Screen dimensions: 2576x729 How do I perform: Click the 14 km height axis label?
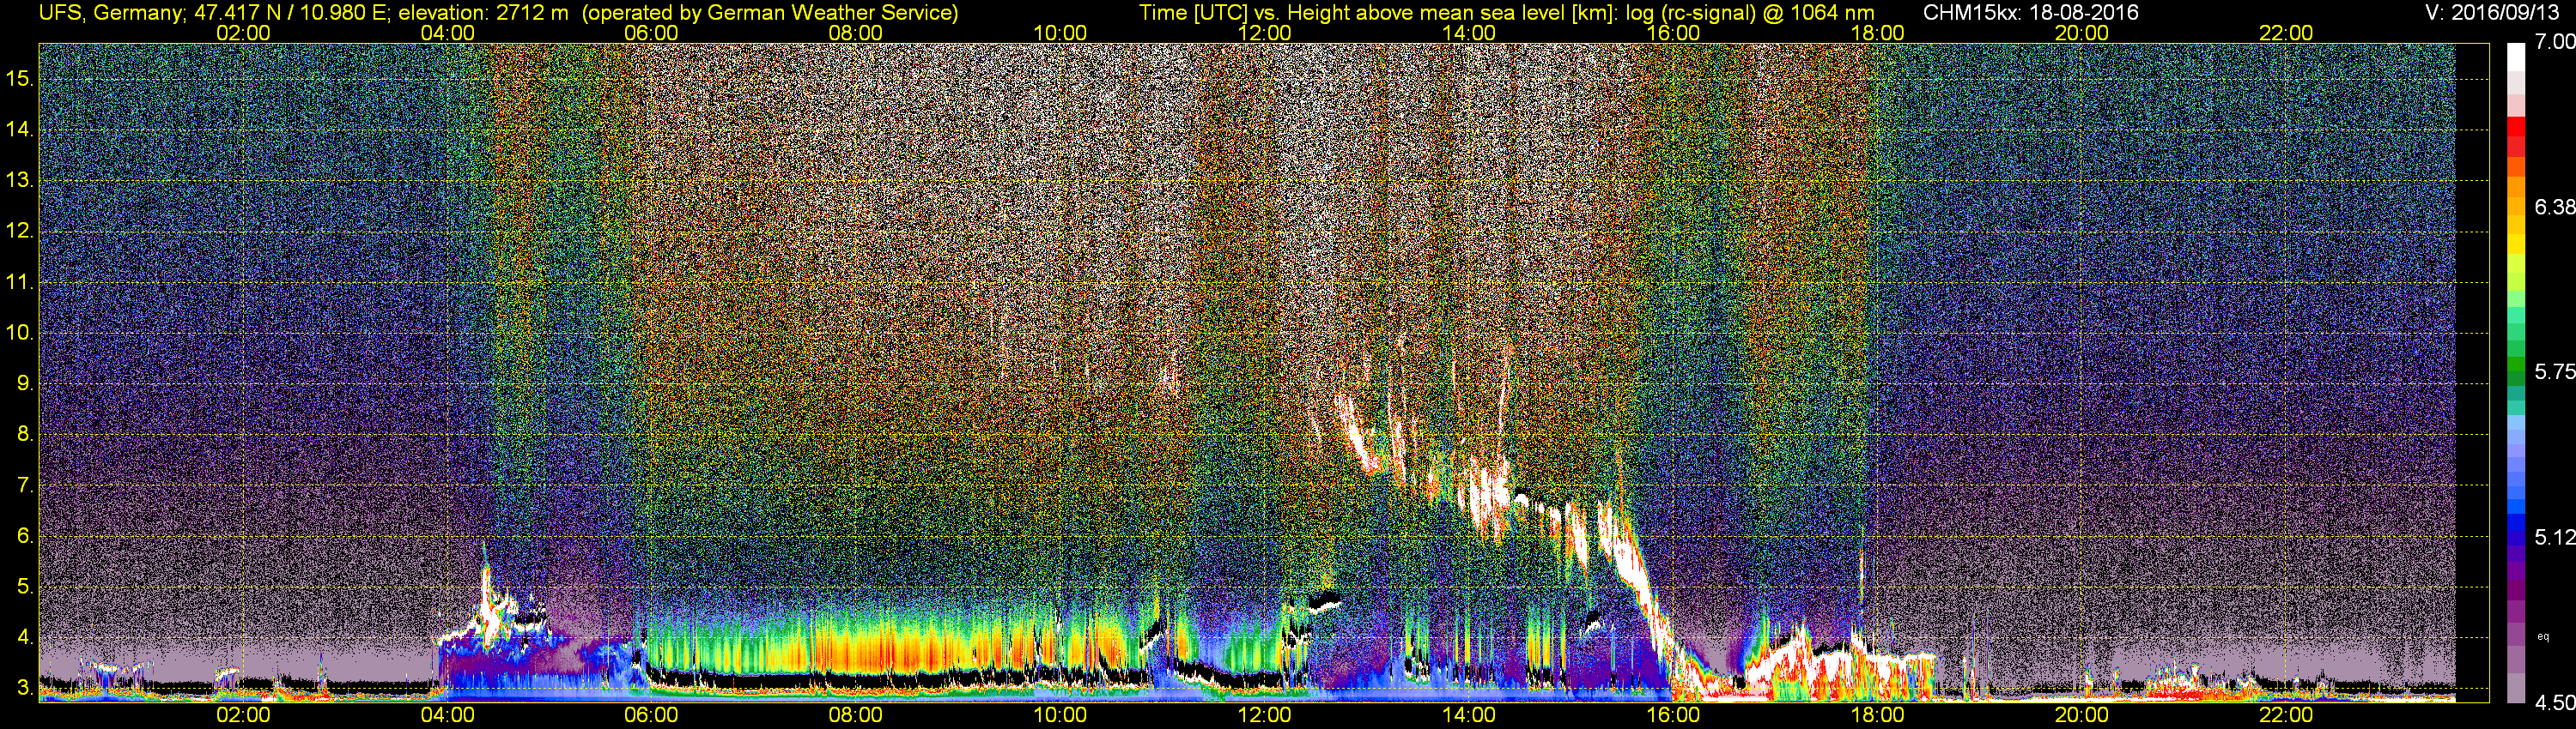(20, 129)
